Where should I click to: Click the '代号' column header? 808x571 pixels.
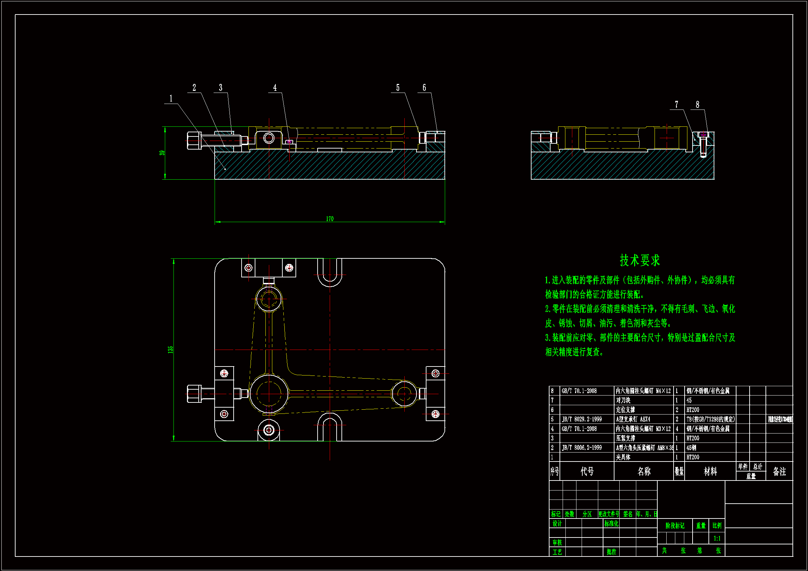click(x=587, y=472)
